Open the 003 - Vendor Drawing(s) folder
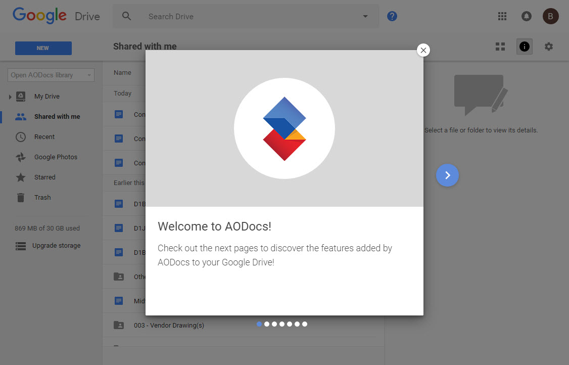The height and width of the screenshot is (365, 569). [169, 326]
